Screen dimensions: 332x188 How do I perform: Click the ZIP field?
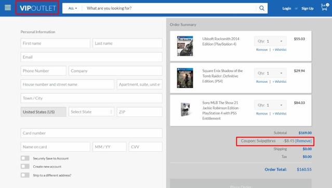click(140, 112)
